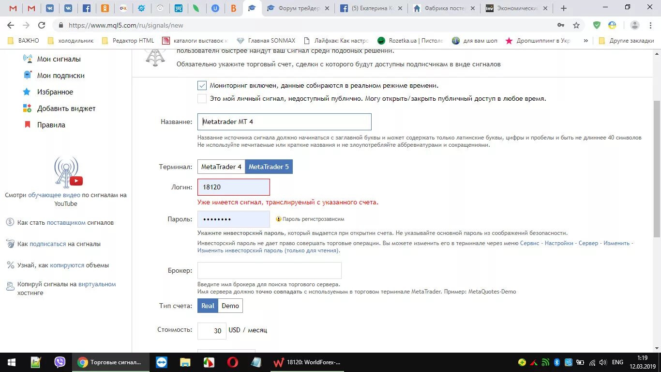
Task: Click the Настройки link
Action: coord(559,243)
